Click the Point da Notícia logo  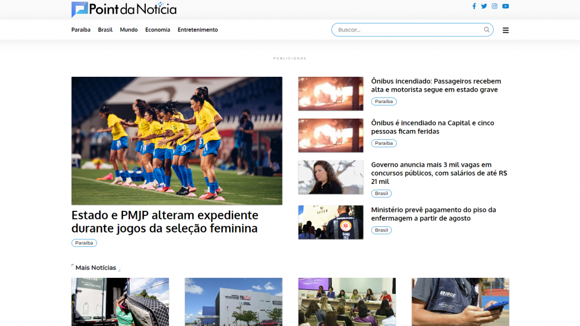pos(124,9)
